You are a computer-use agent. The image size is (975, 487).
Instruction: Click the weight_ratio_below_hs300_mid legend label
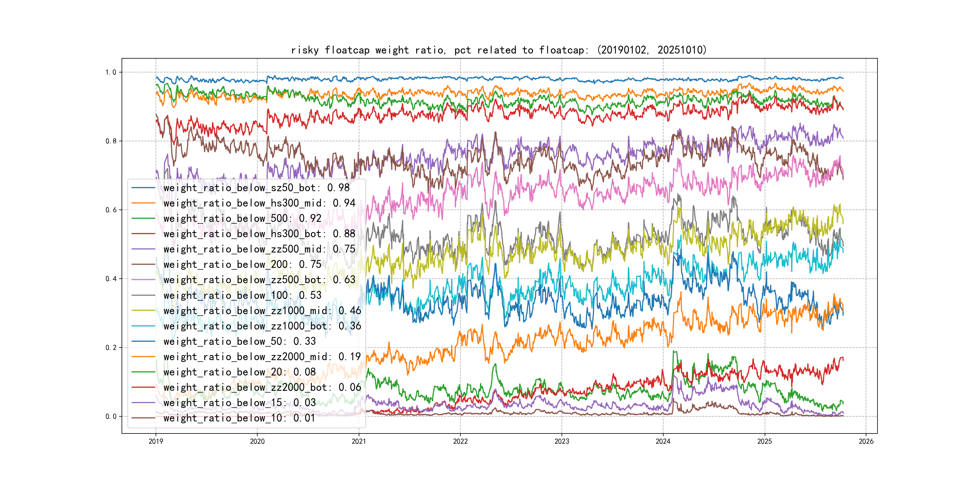pyautogui.click(x=259, y=203)
